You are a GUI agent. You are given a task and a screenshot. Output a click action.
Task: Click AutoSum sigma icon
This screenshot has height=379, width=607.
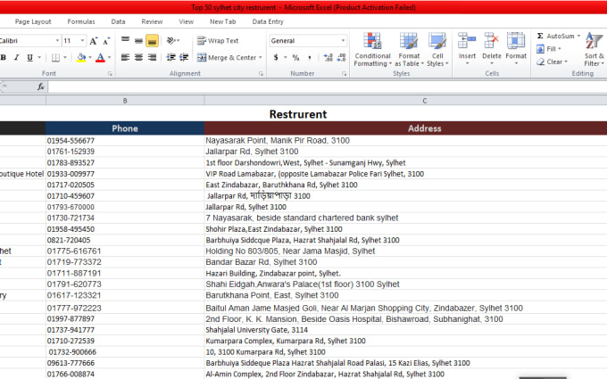(x=540, y=36)
